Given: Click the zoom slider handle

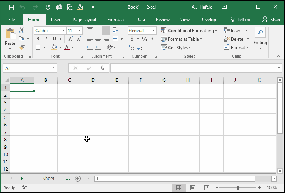Looking at the screenshot, I should tap(238, 188).
